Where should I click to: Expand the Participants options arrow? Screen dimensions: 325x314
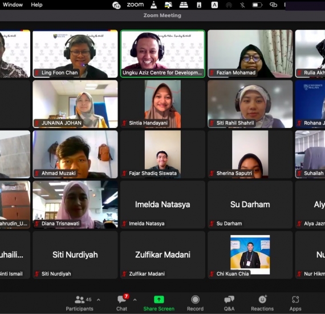[99, 300]
